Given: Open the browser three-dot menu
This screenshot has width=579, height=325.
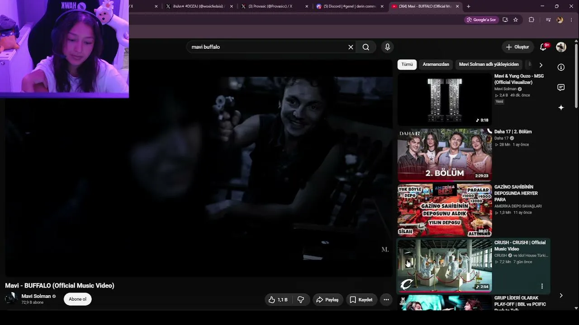Looking at the screenshot, I should click(x=572, y=20).
